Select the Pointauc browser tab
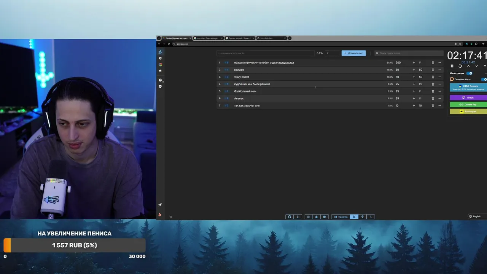This screenshot has width=487, height=274. pos(177,38)
